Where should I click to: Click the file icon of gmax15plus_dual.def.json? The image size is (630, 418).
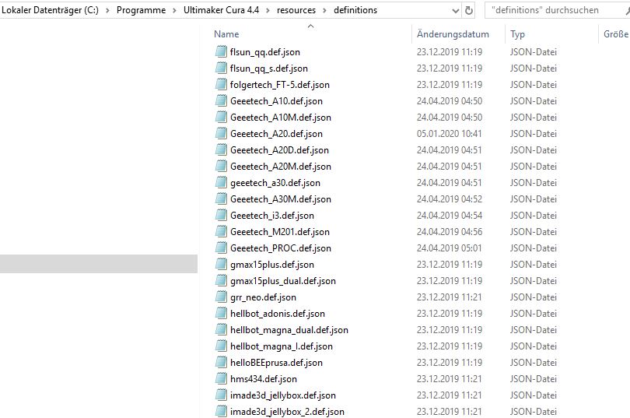click(221, 280)
